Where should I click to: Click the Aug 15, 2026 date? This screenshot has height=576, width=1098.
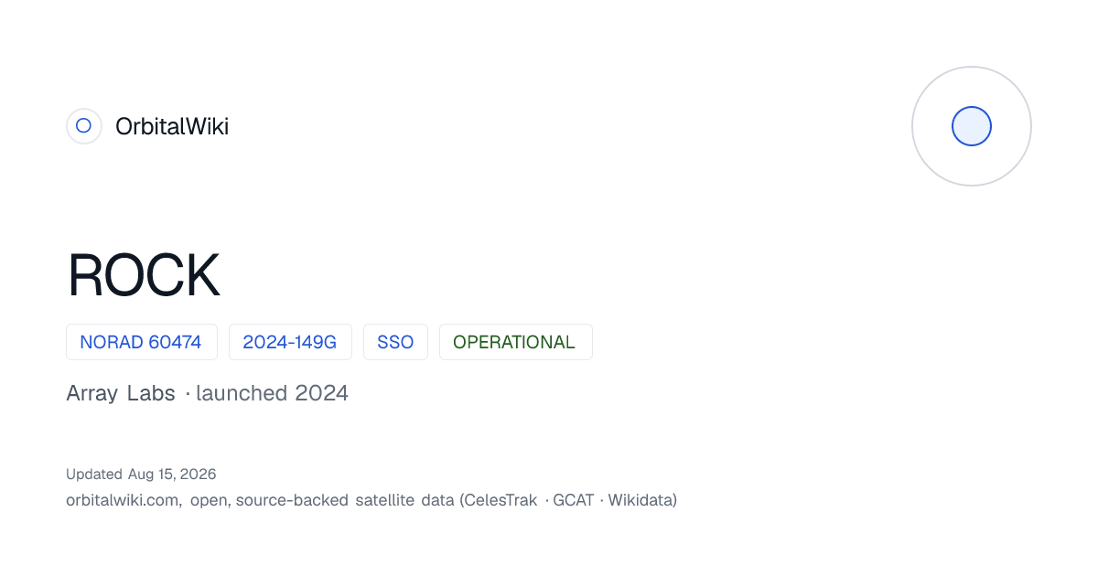tap(172, 475)
